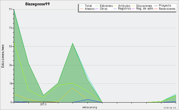179x110 pixels.
Task: Click the CC BY-SA 3.0 license text
Action: point(170,108)
